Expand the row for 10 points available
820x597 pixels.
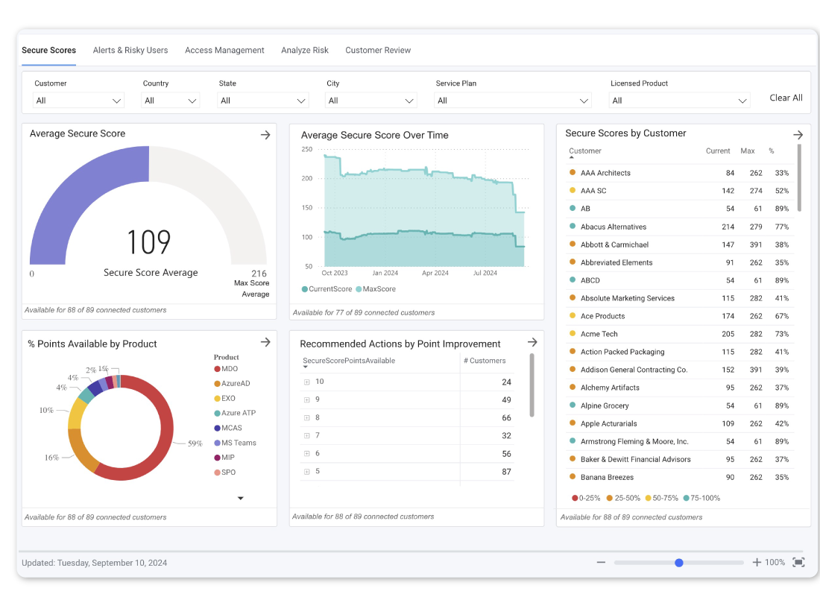[306, 382]
